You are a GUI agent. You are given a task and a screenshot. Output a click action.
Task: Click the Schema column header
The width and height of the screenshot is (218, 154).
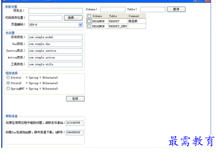point(100,16)
